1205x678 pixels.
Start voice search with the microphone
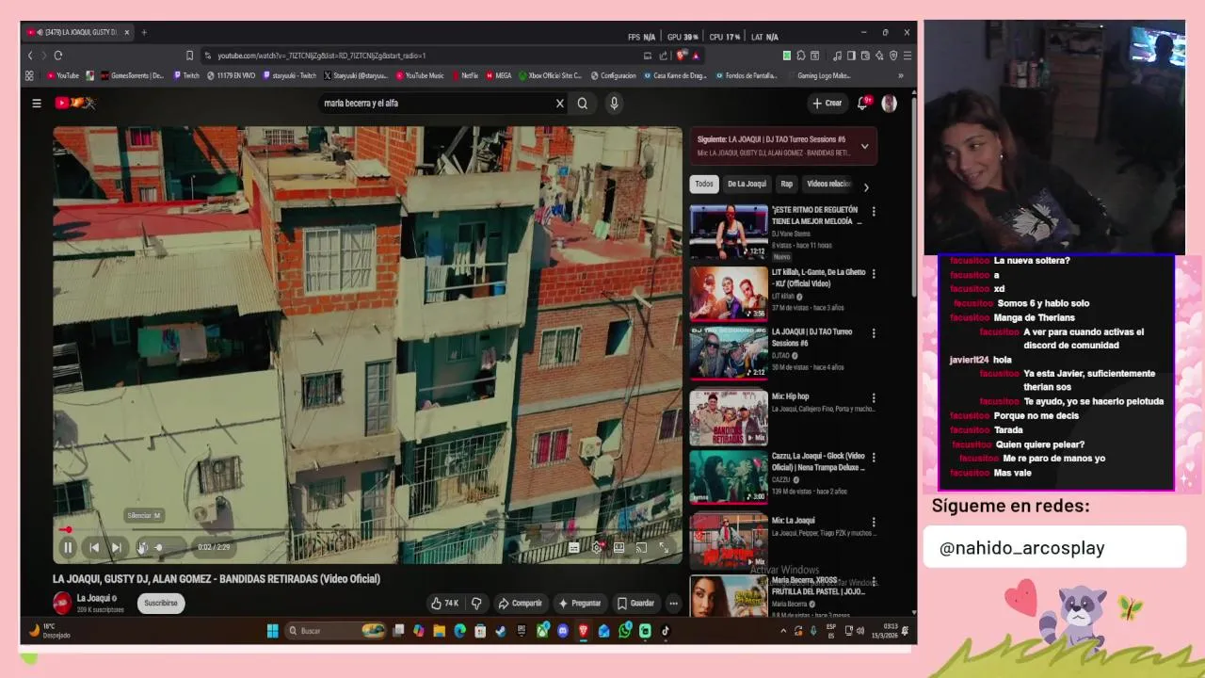[x=614, y=104]
